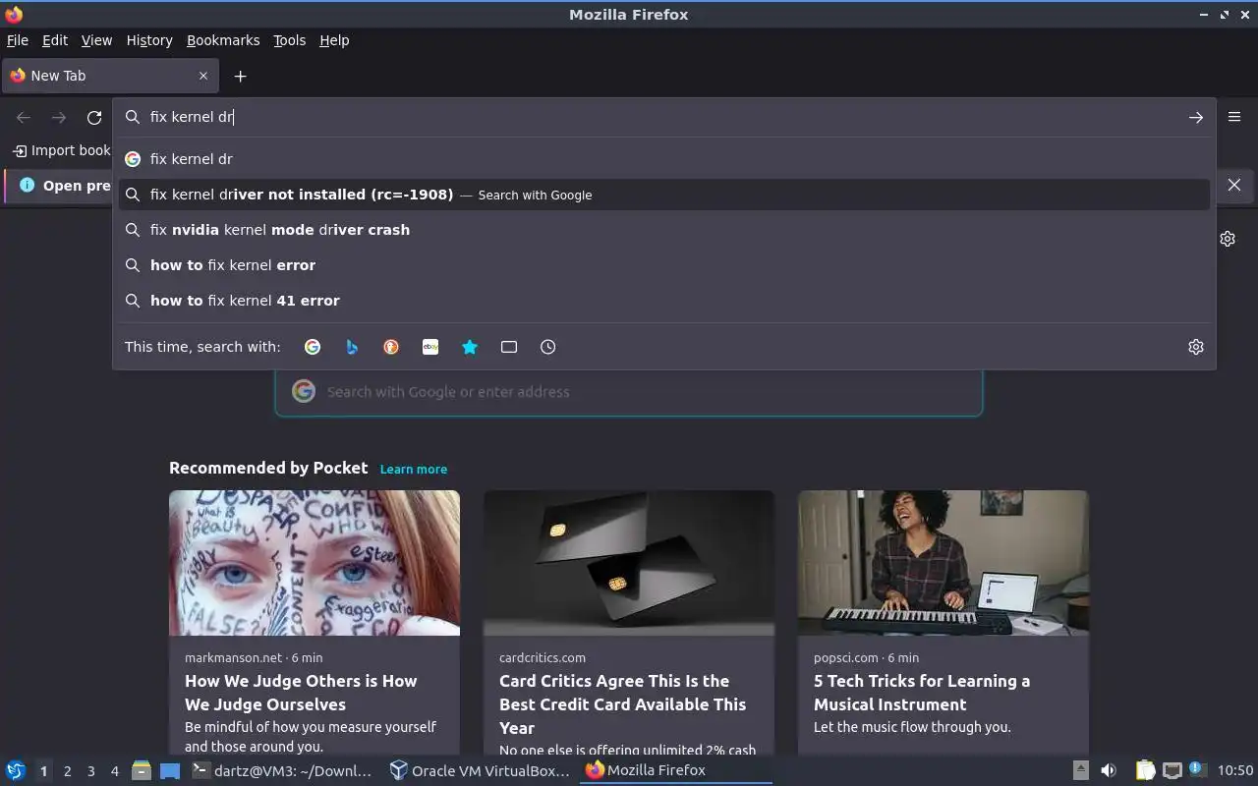Switch to the dartz@VM3 terminal window
The height and width of the screenshot is (786, 1258).
pyautogui.click(x=283, y=770)
